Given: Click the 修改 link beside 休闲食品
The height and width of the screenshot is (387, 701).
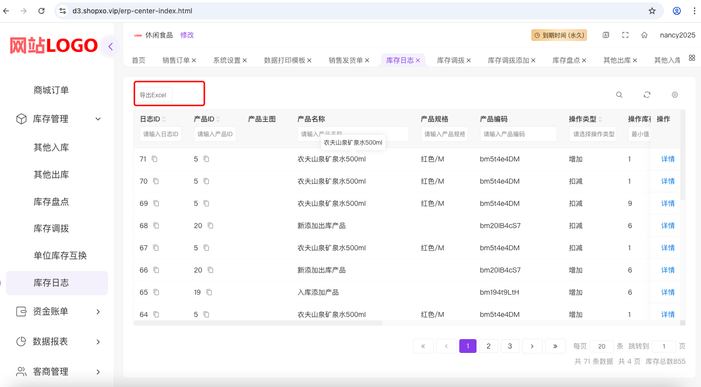Looking at the screenshot, I should [x=187, y=35].
